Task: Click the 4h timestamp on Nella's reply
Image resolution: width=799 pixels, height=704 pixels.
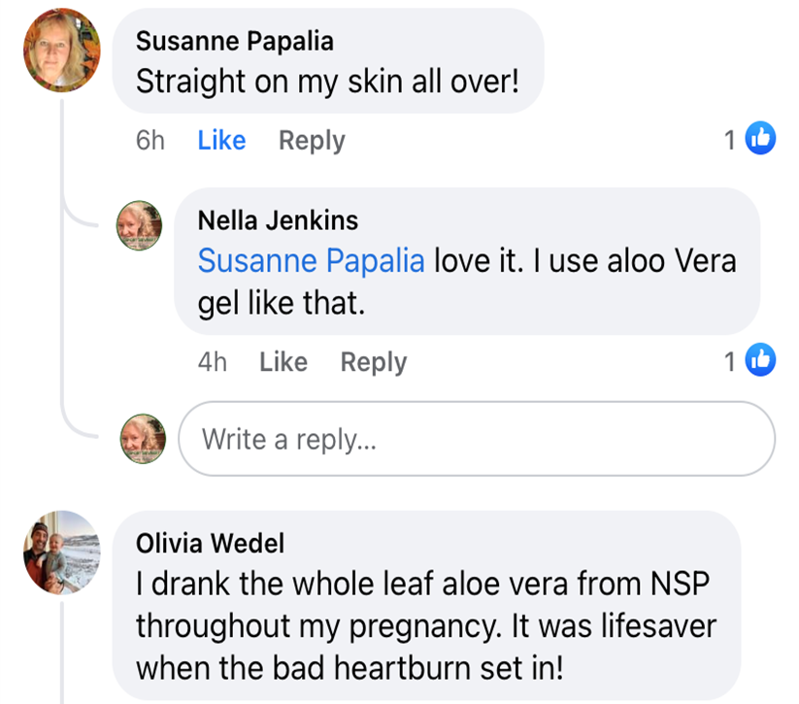Action: 212,362
